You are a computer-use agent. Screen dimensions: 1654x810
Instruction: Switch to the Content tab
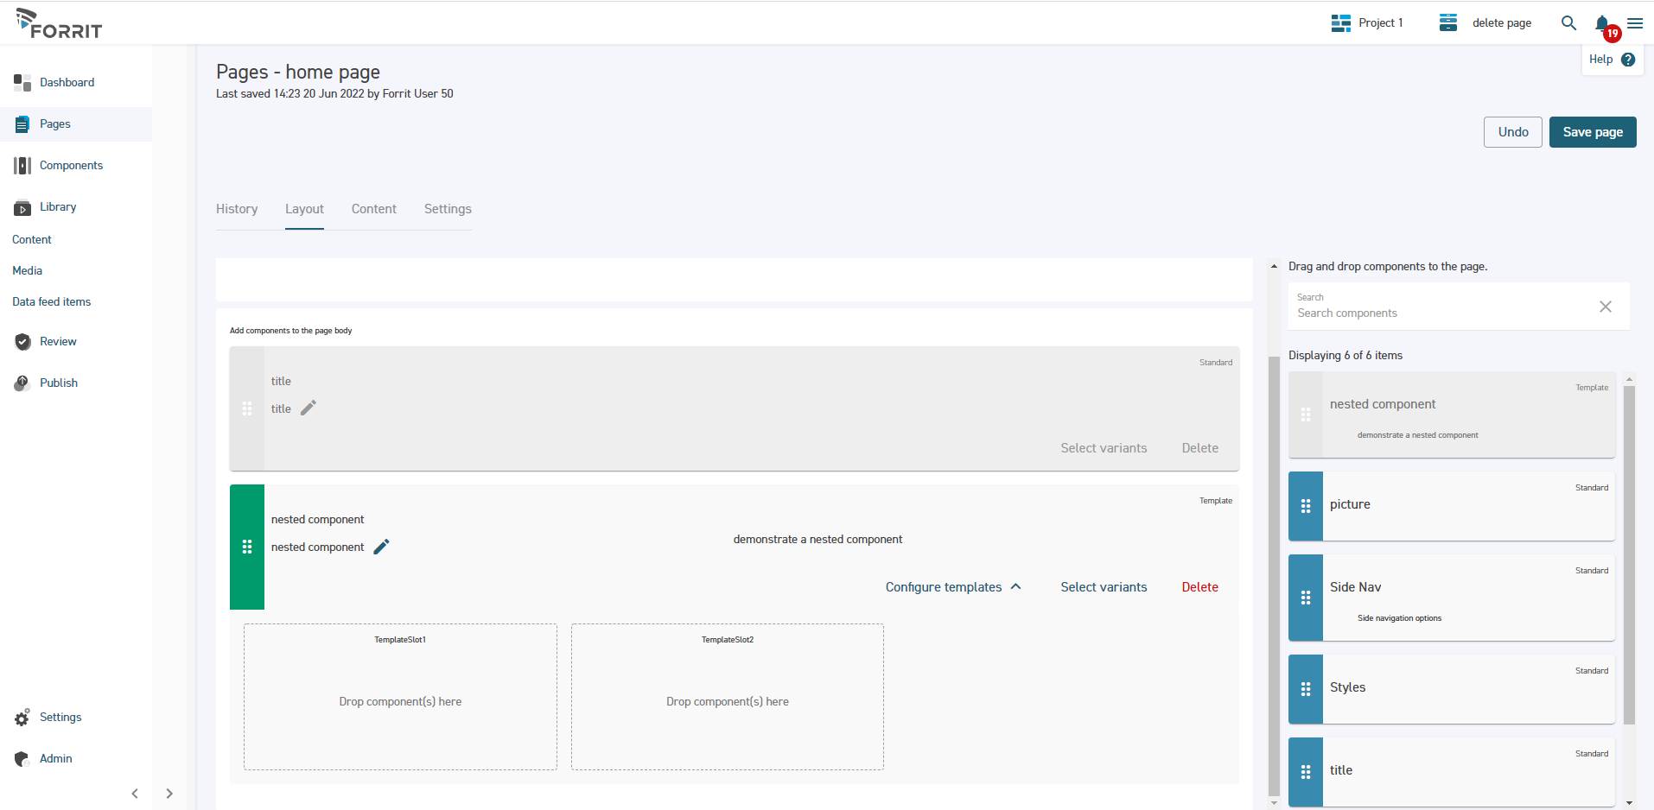(373, 209)
